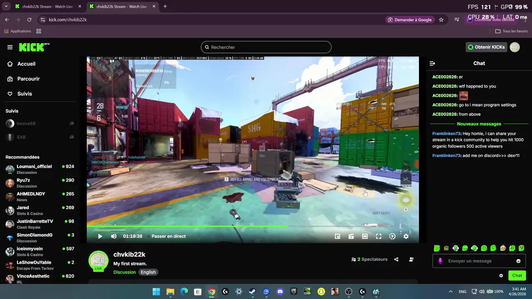Screen dimensions: 532x299
Task: Collapse the chat panel with arrow icon
Action: point(432,64)
